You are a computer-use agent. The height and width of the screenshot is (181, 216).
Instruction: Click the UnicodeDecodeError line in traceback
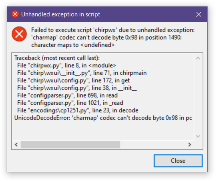pos(103,118)
